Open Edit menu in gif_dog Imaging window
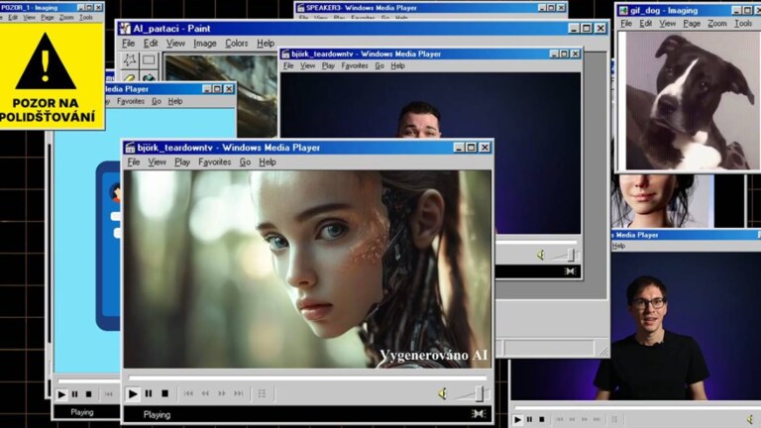The image size is (761, 428). [x=645, y=24]
